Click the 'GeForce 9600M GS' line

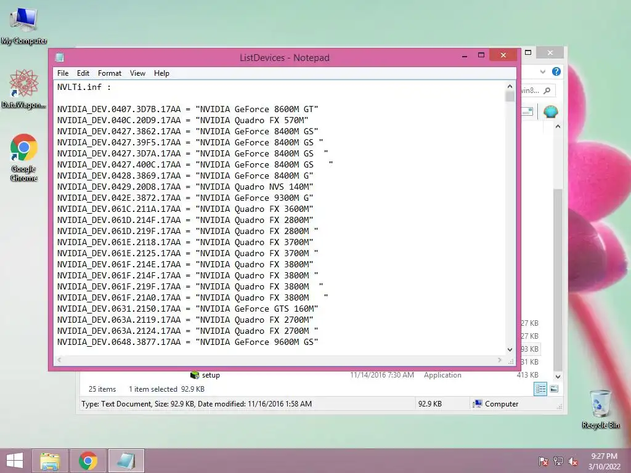(187, 342)
